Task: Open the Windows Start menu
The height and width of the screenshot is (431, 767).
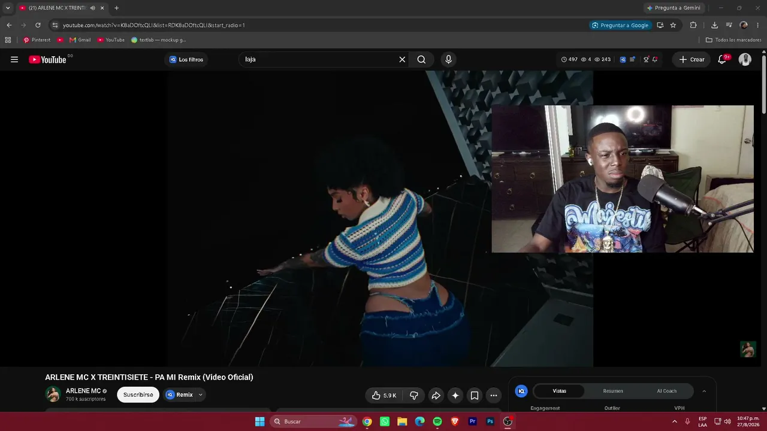Action: pyautogui.click(x=259, y=421)
